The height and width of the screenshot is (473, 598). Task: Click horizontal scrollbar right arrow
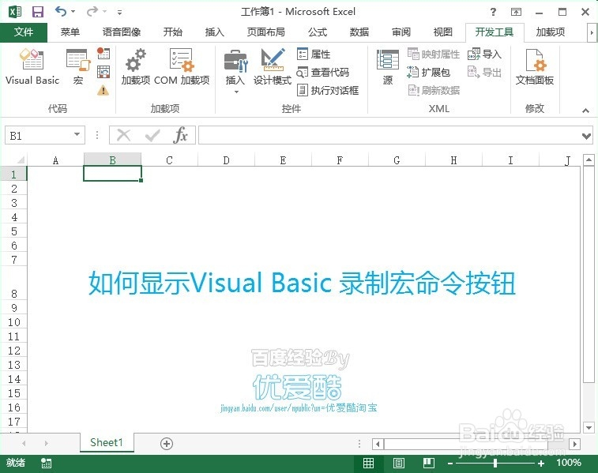[575, 444]
